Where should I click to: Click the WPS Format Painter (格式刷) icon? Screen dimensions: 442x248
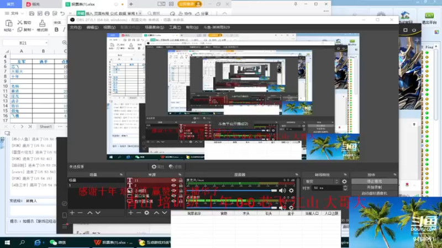coord(42,23)
